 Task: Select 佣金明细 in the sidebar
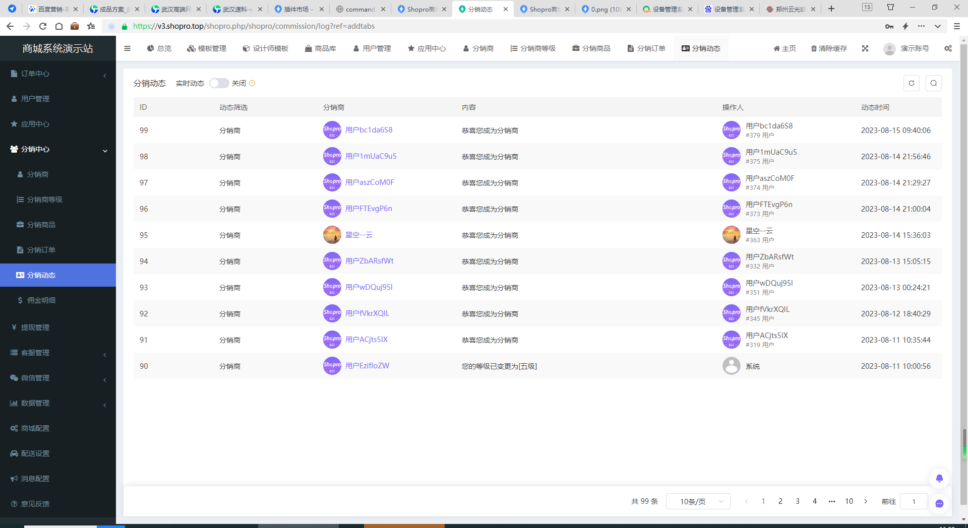[58, 300]
